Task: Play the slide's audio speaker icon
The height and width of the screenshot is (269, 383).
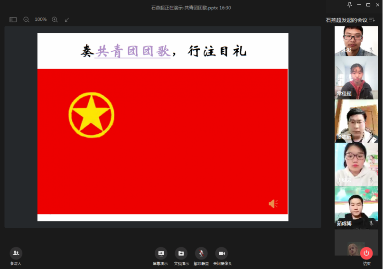Action: point(273,204)
